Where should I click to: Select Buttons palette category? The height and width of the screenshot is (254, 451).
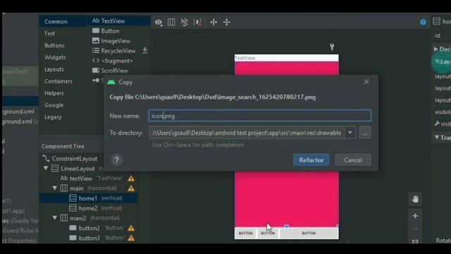tap(54, 45)
